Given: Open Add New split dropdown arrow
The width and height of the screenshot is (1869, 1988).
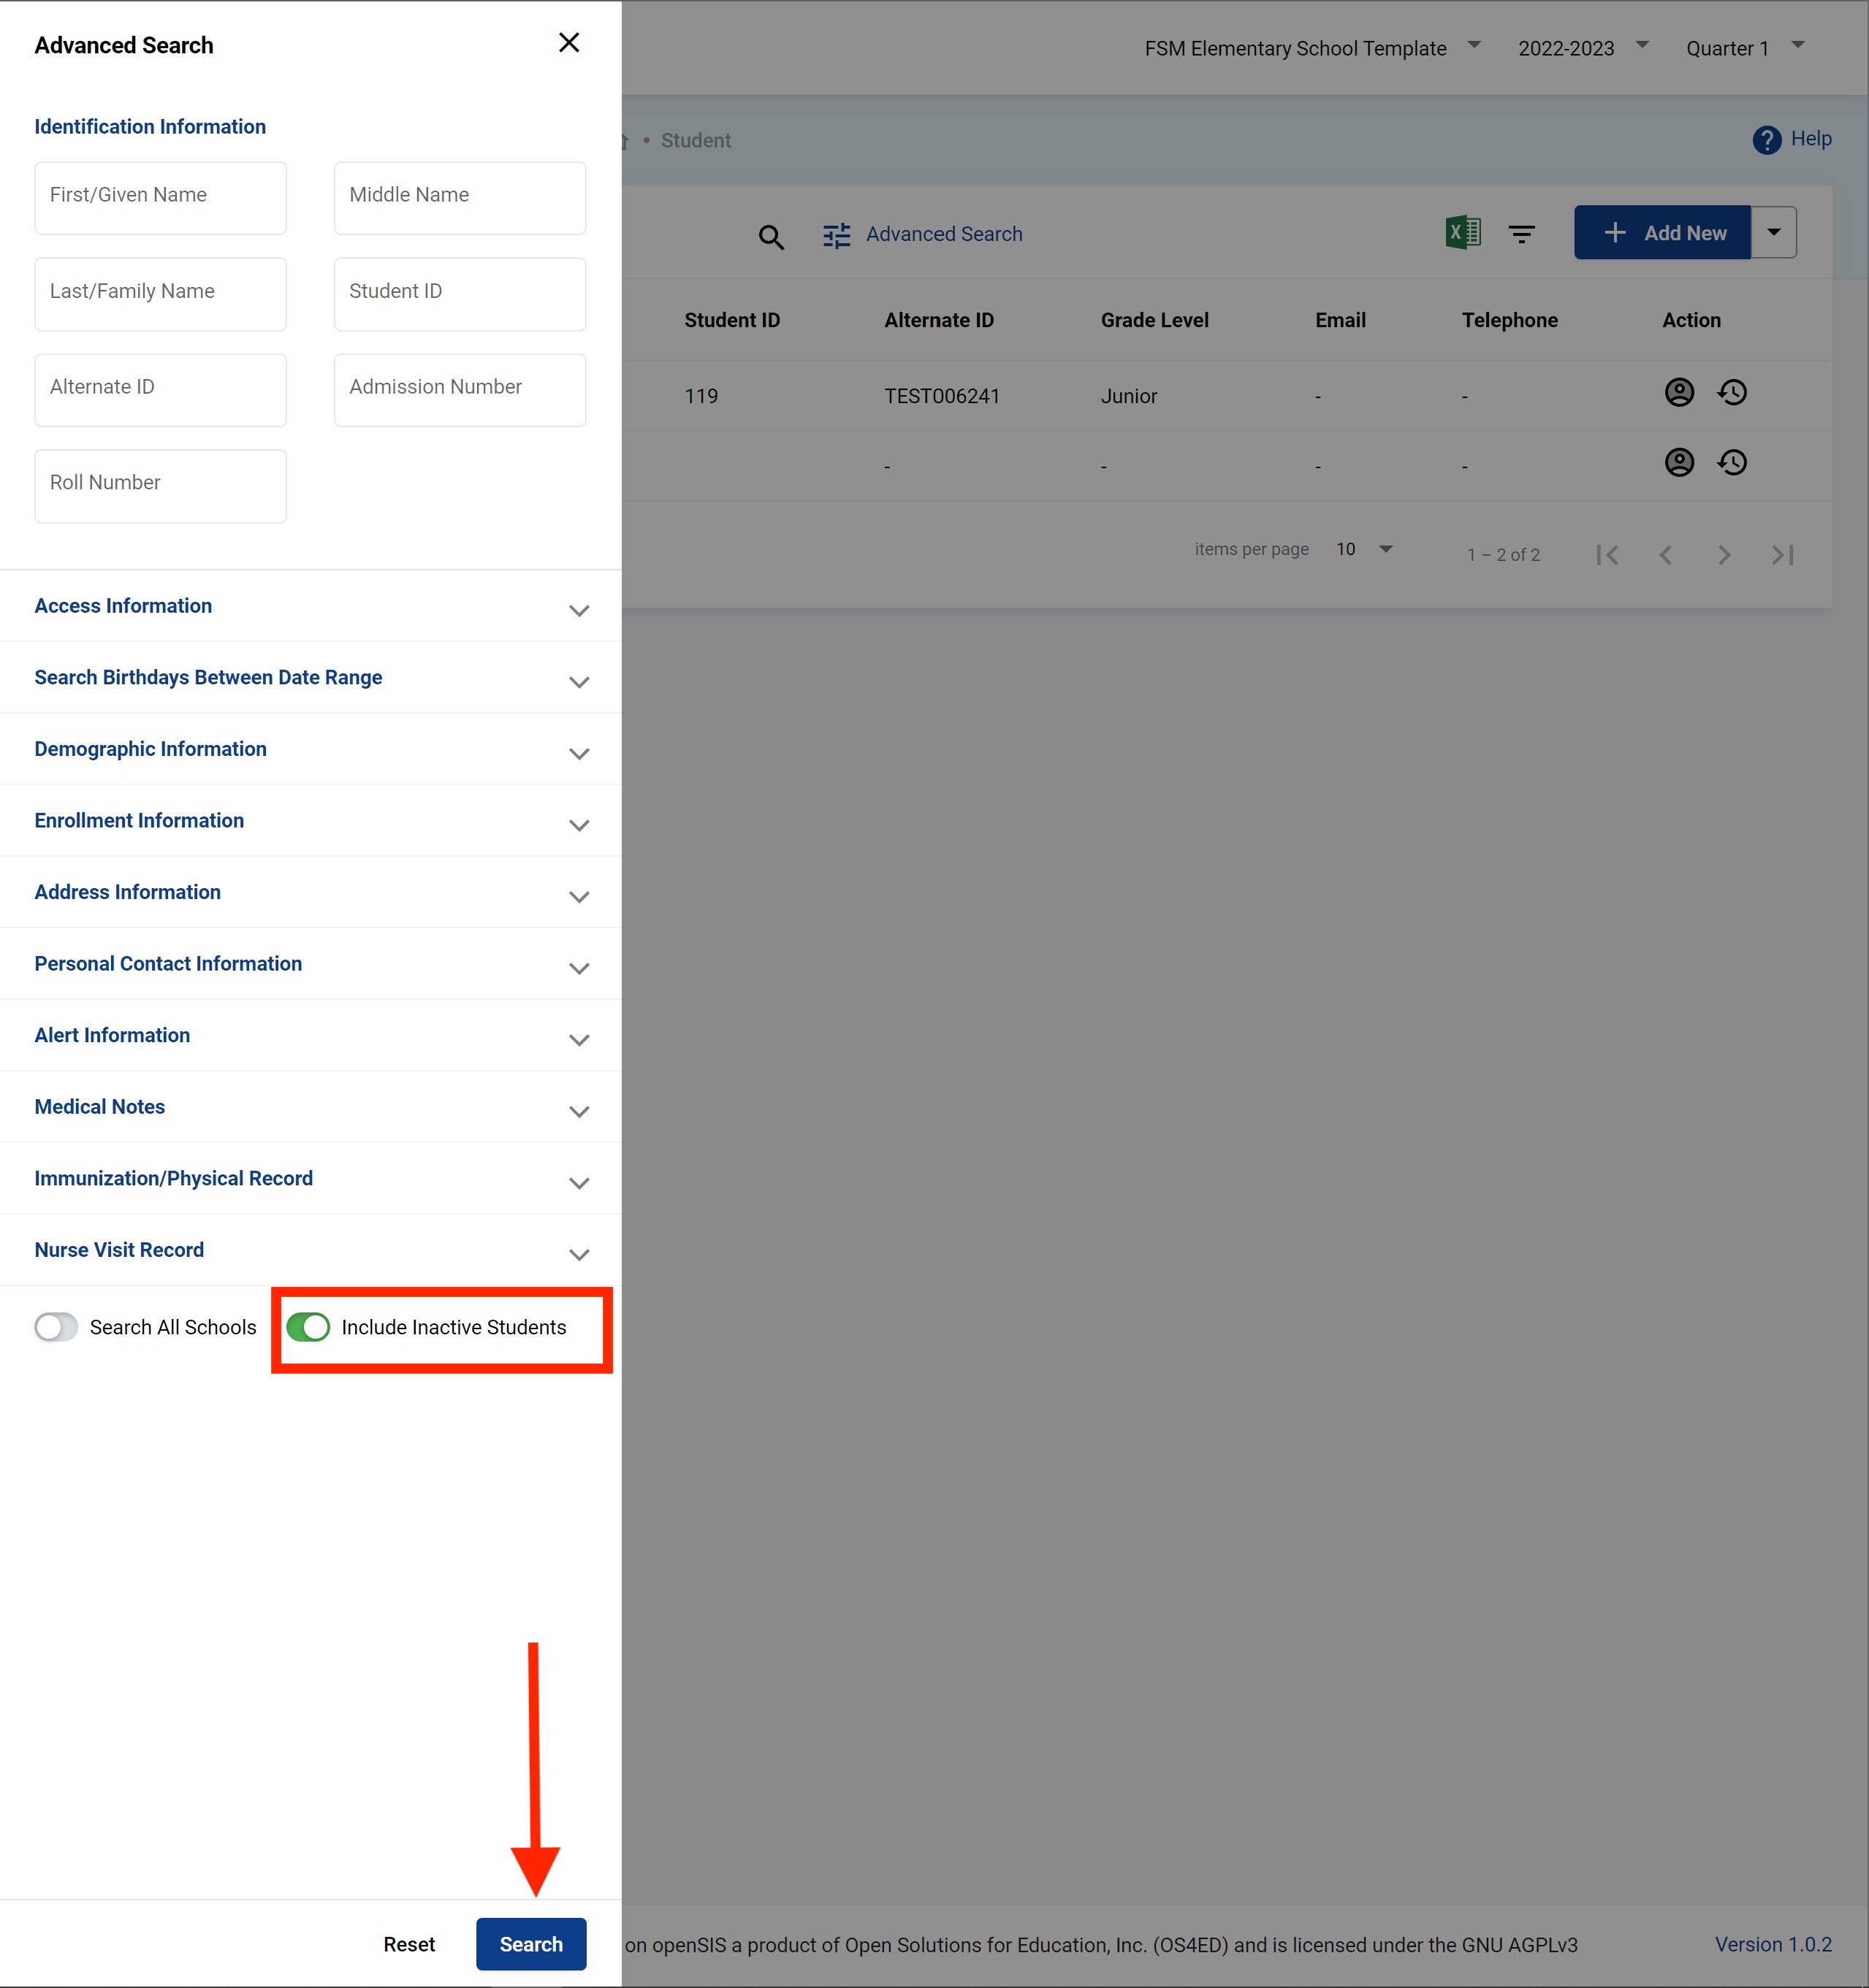Looking at the screenshot, I should (x=1773, y=232).
